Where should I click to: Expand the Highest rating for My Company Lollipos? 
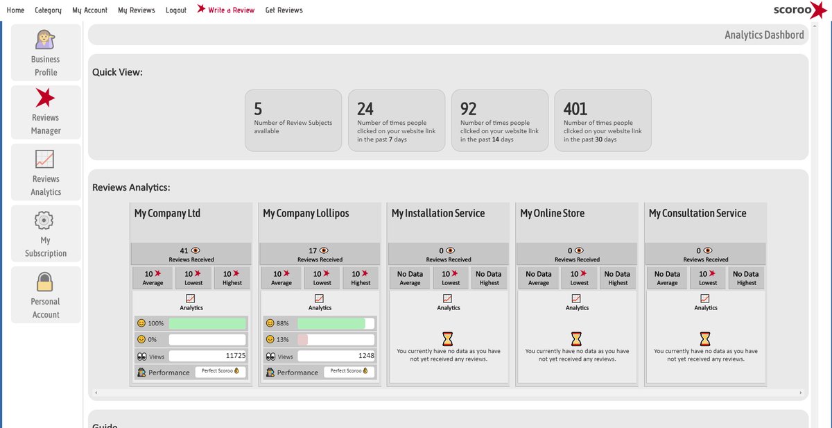[361, 277]
